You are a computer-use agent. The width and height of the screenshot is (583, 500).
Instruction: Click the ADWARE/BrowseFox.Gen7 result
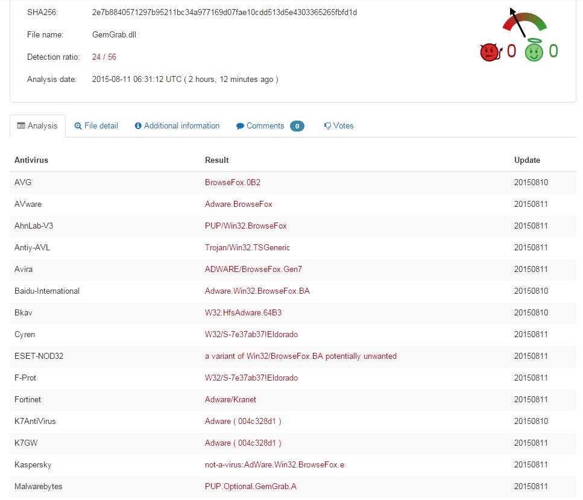click(253, 269)
